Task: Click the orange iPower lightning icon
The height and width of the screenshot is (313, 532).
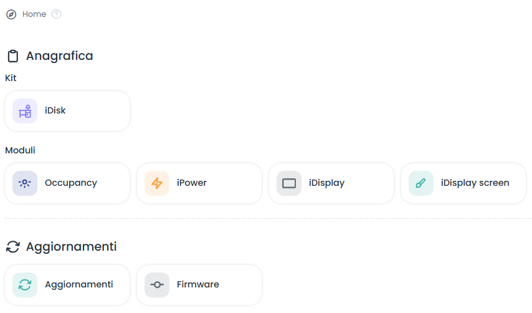Action: 157,183
